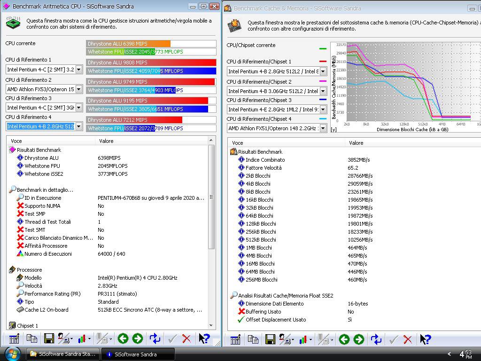This screenshot has height=361, width=481.
Task: Click the blue refresh arrows in CPU Arithmetic window
Action: [x=155, y=338]
